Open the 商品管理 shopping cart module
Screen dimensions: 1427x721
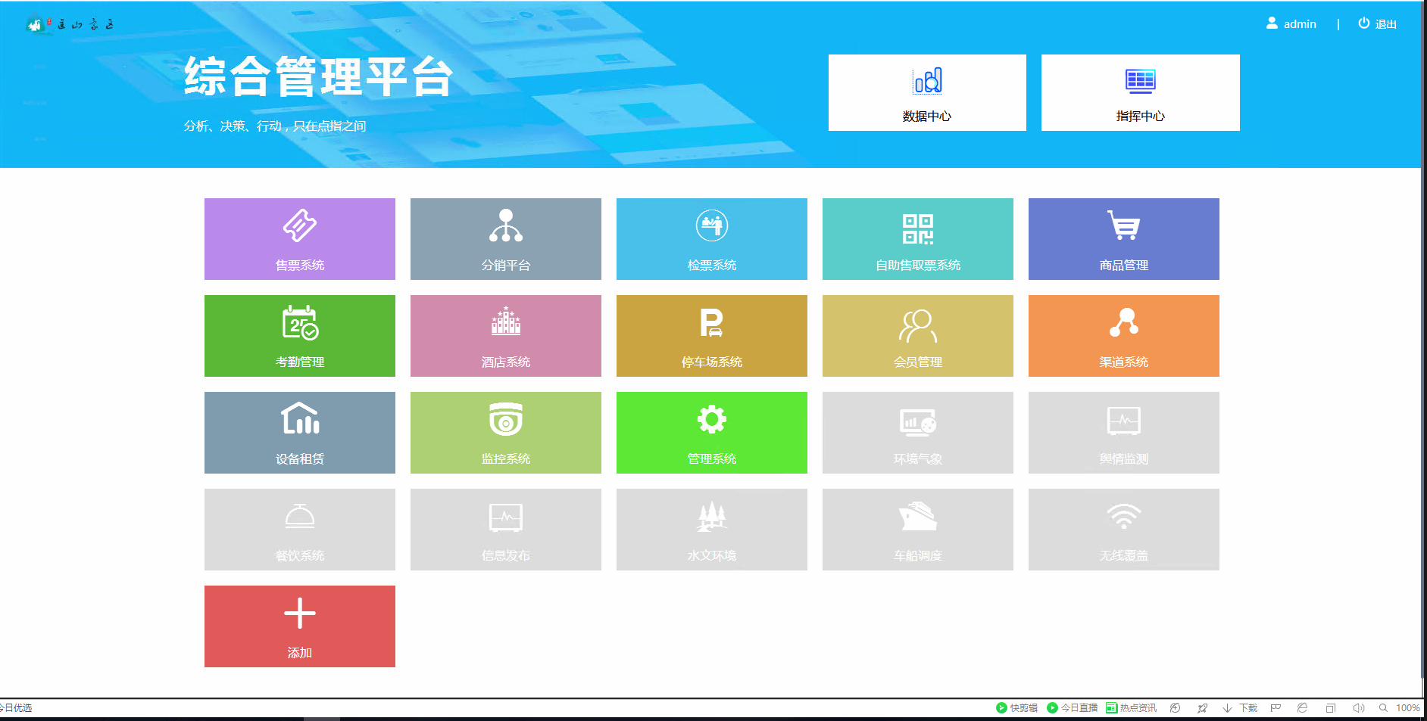tap(1123, 239)
